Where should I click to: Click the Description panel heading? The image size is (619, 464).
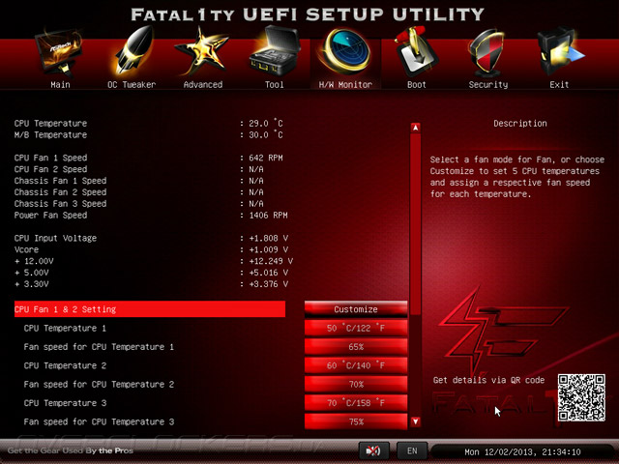tap(520, 124)
